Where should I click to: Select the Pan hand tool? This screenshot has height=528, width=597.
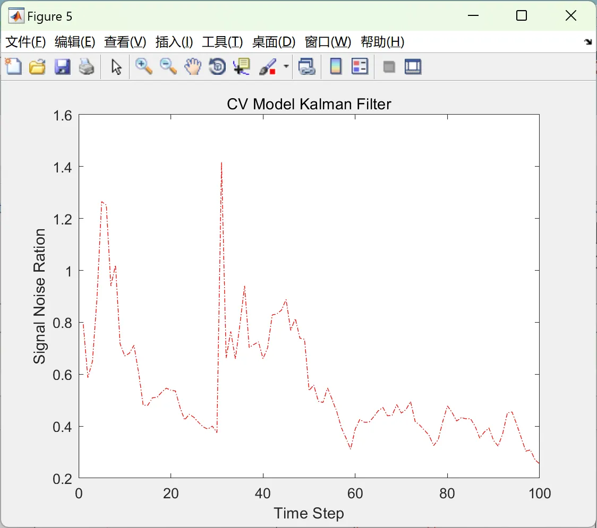pos(193,66)
